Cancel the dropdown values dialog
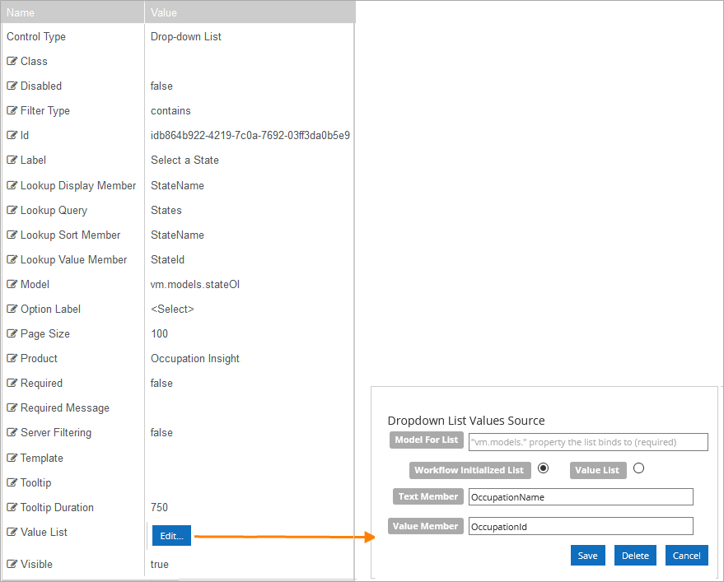The image size is (724, 582). [x=686, y=555]
